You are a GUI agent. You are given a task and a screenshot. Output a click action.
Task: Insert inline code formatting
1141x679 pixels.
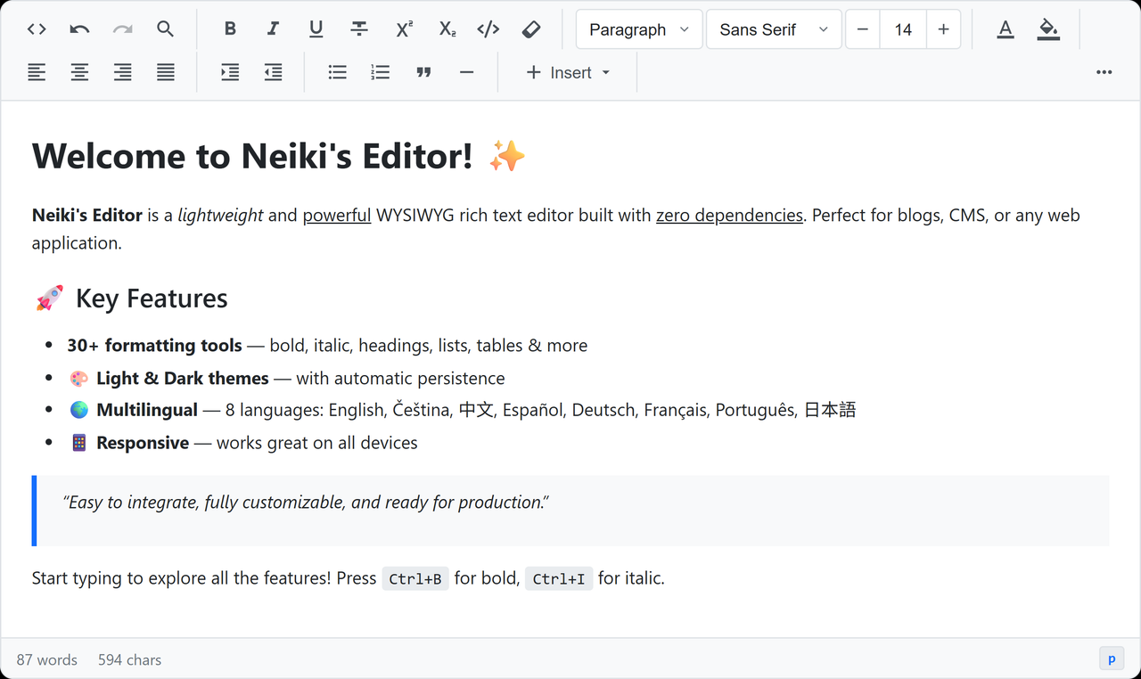click(x=488, y=29)
